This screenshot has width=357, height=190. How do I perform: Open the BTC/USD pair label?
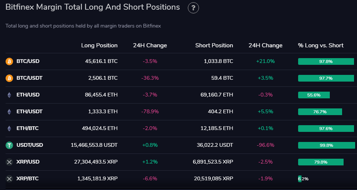[x=28, y=61]
